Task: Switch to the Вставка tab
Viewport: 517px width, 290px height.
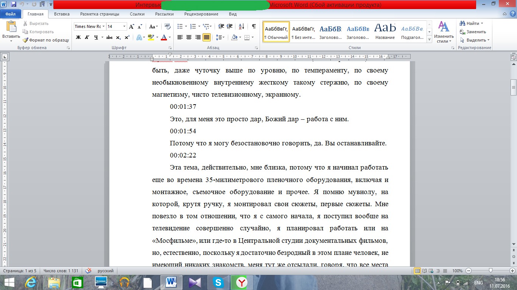Action: click(x=62, y=14)
